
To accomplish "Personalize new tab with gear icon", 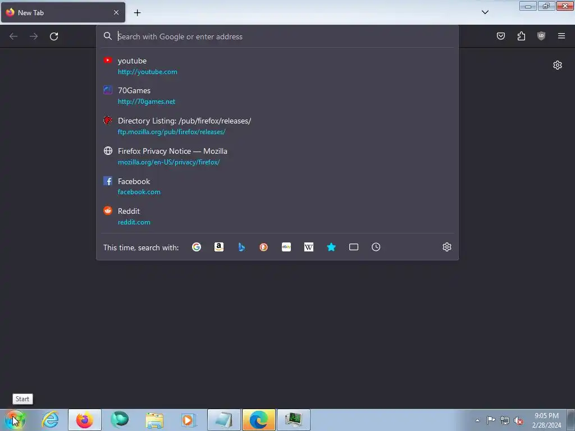I will click(x=558, y=65).
